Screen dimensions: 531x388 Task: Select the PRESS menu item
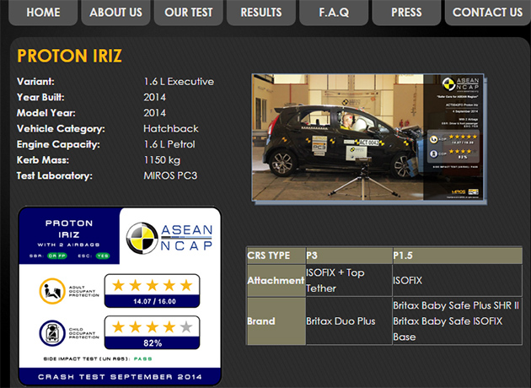click(x=407, y=13)
